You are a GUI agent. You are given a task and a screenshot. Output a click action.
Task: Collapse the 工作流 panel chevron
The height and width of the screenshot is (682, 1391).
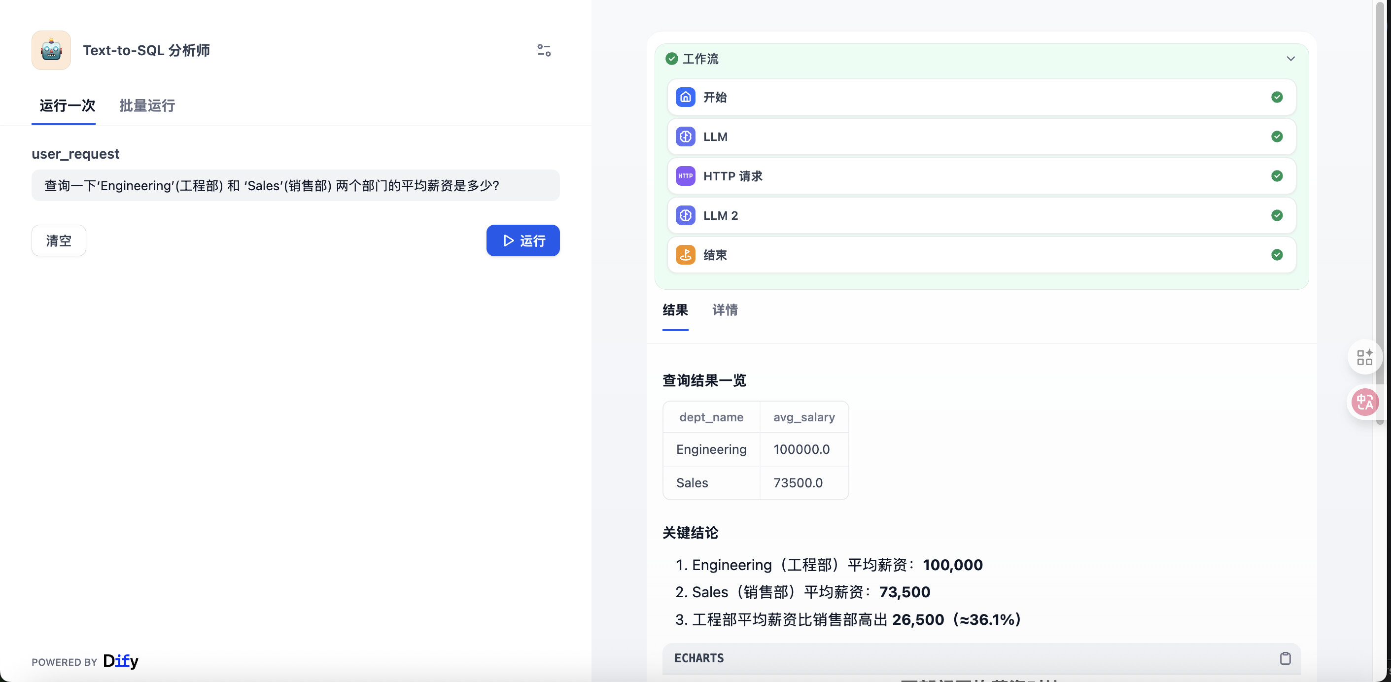pos(1290,59)
